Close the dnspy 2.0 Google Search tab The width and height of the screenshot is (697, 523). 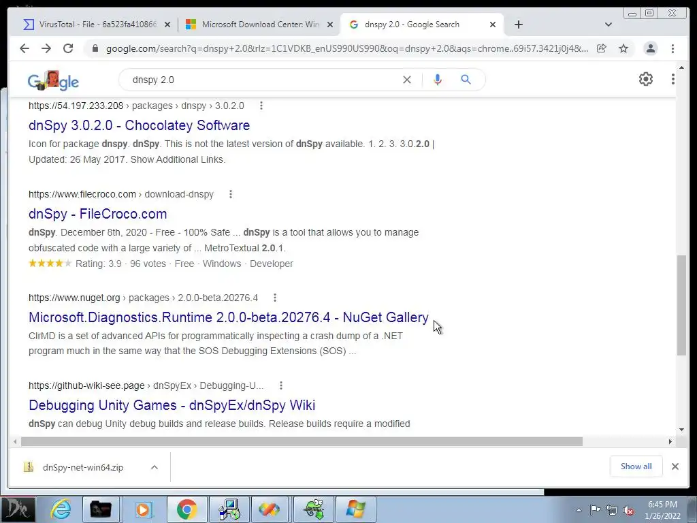pyautogui.click(x=493, y=25)
